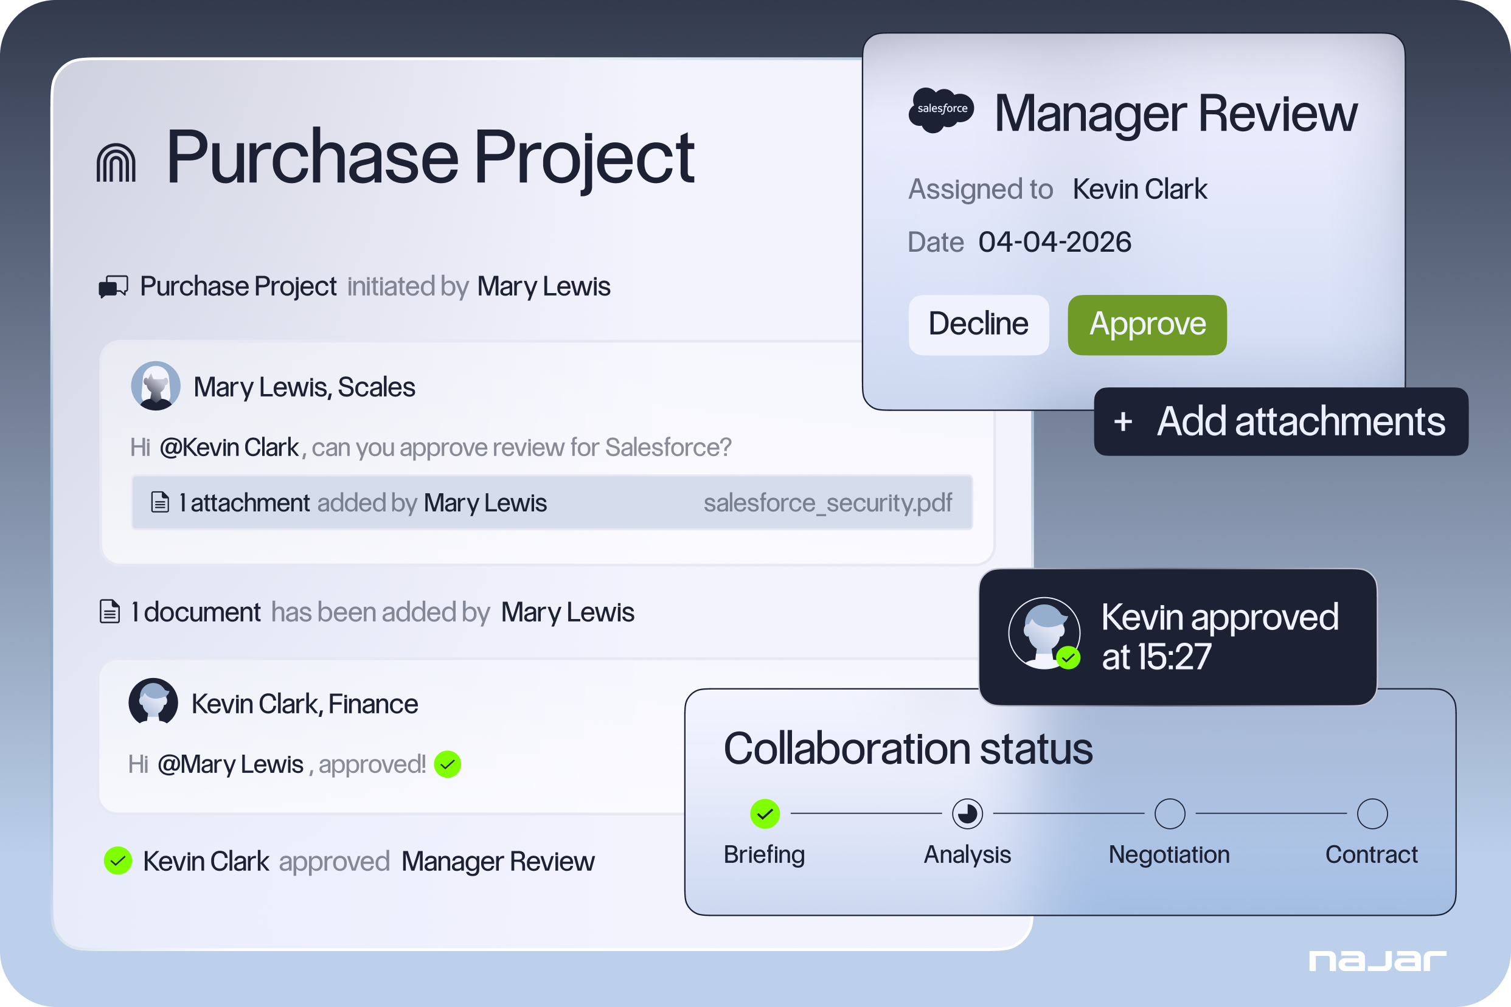Click the najar logo

1377,961
